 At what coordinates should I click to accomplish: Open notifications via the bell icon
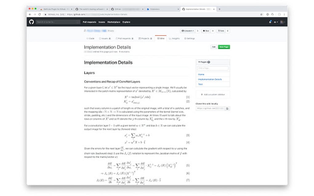tap(270, 22)
